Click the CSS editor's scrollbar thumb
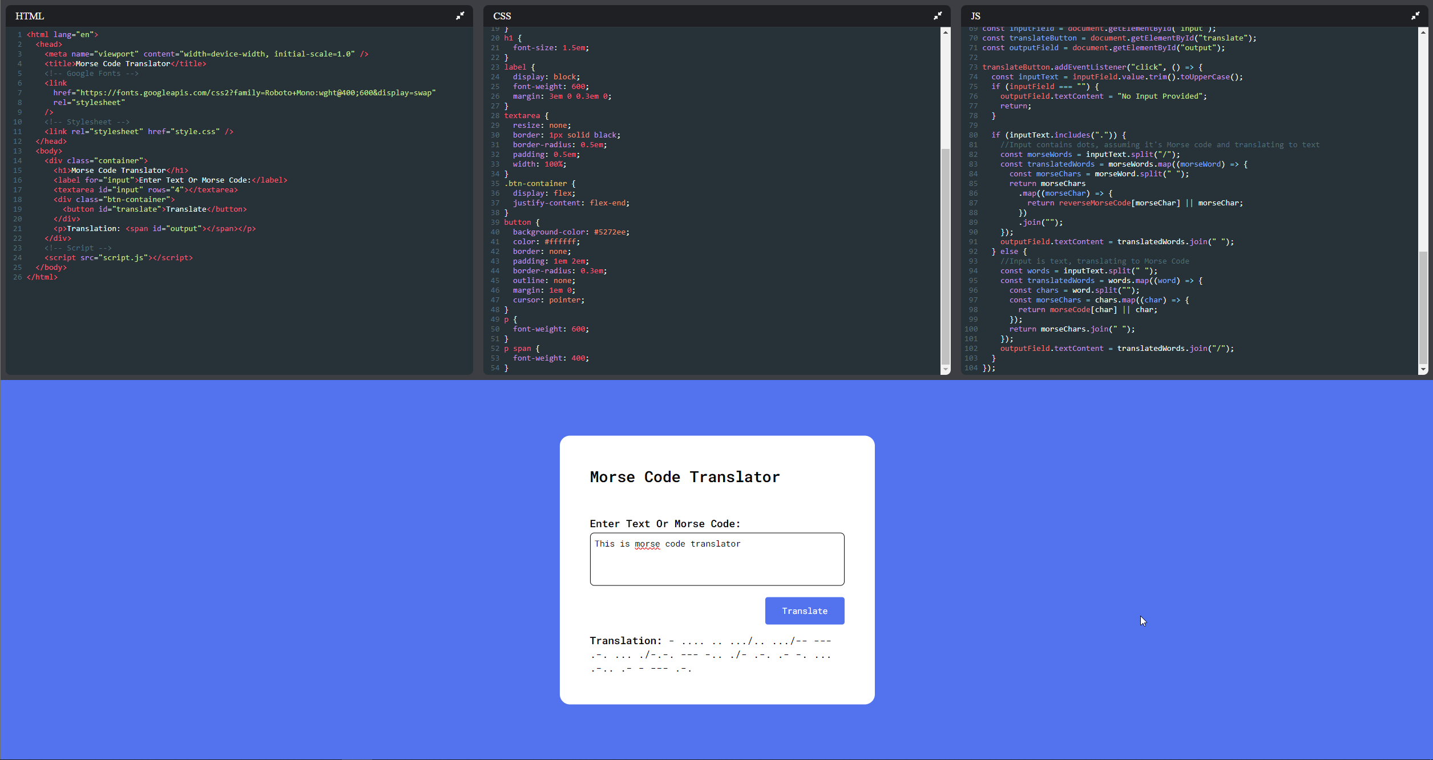 pyautogui.click(x=946, y=257)
